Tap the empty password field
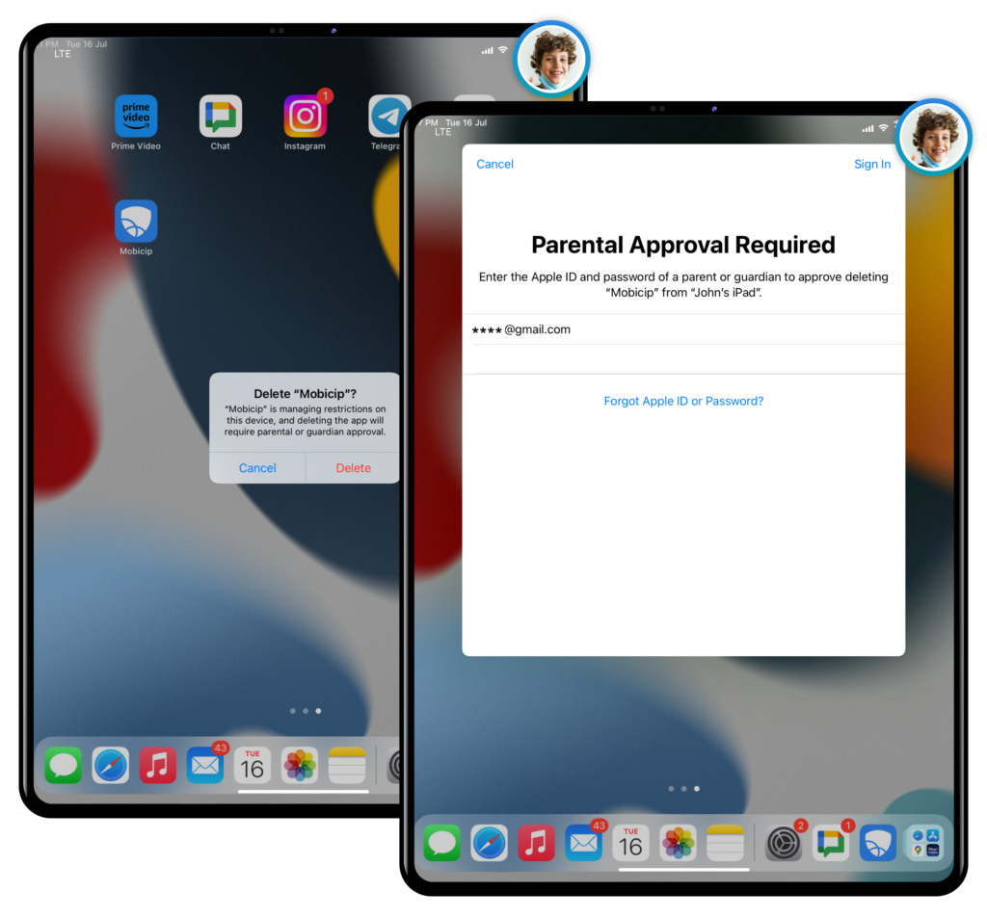The image size is (987, 918). [683, 359]
